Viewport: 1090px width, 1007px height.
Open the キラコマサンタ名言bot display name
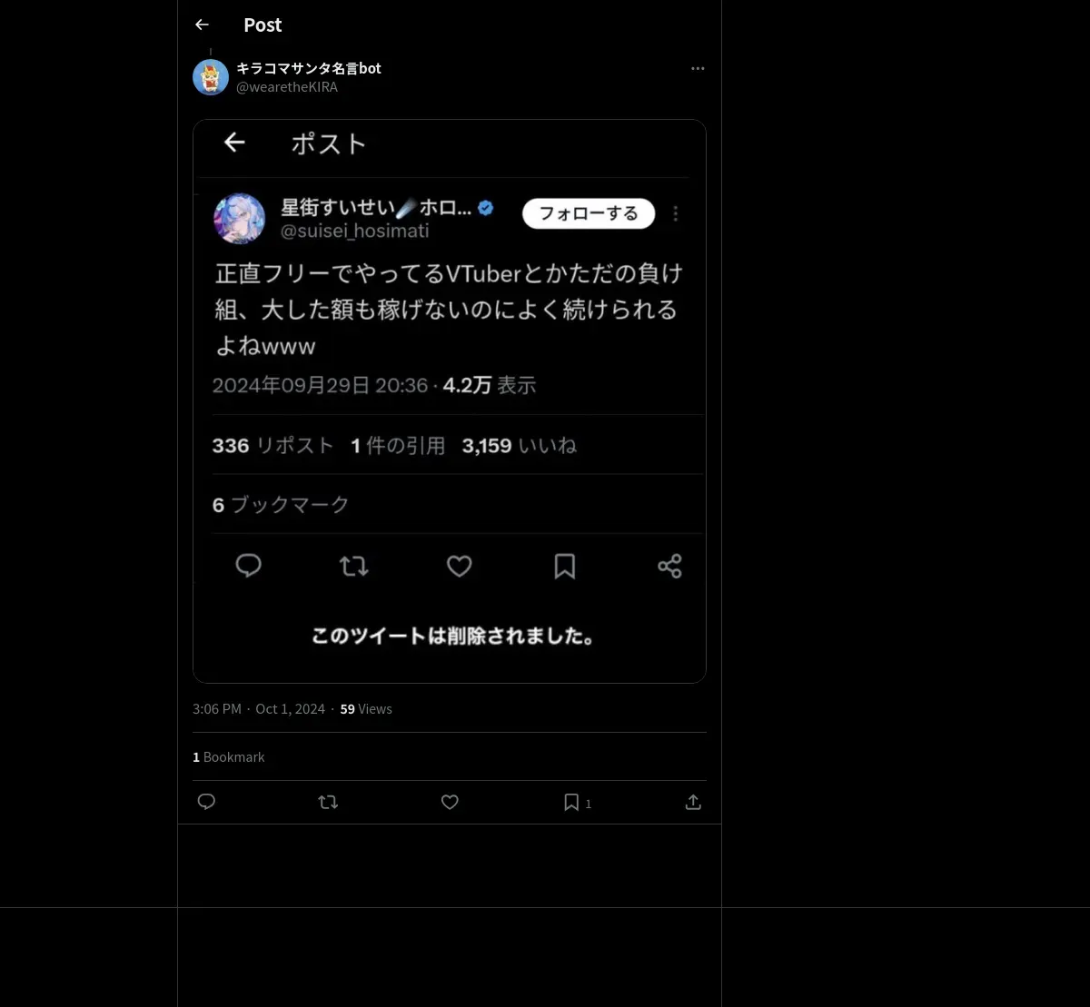tap(309, 68)
